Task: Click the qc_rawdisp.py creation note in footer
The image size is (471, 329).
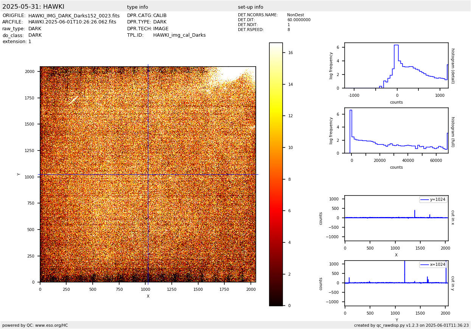Action: pyautogui.click(x=411, y=325)
